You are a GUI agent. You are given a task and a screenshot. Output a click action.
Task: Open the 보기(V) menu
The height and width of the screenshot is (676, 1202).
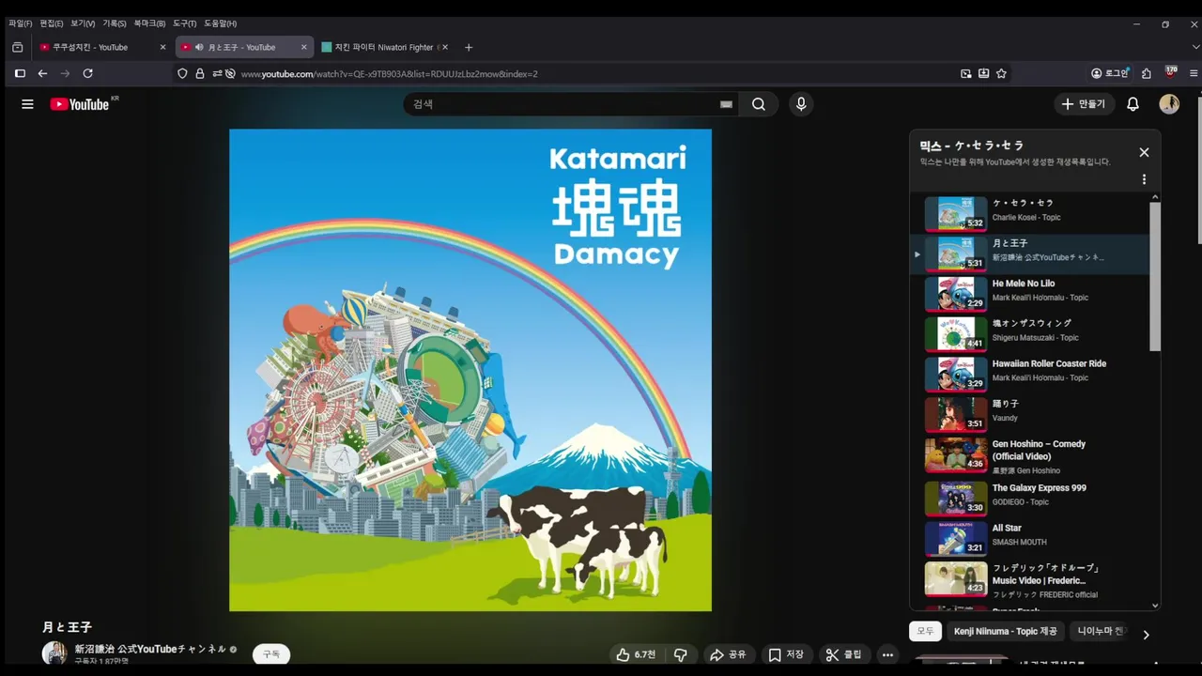tap(83, 23)
